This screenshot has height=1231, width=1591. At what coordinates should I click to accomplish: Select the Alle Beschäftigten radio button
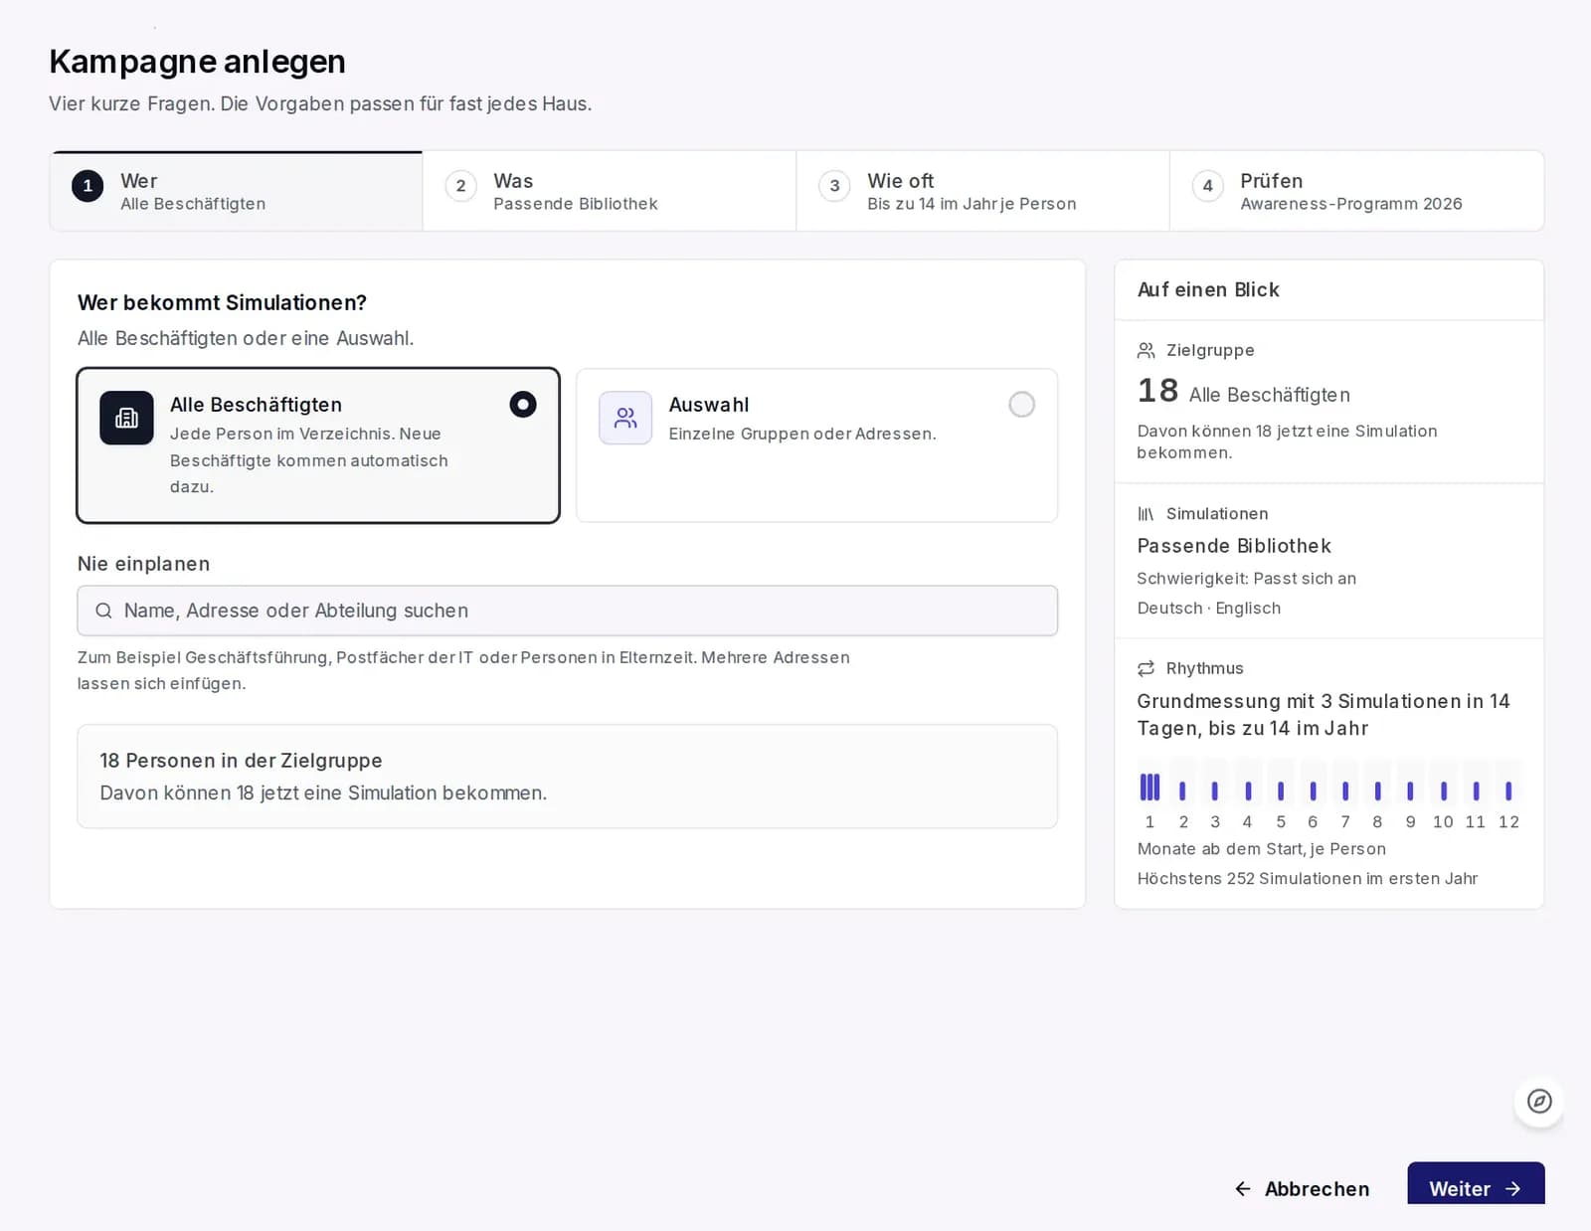[523, 405]
